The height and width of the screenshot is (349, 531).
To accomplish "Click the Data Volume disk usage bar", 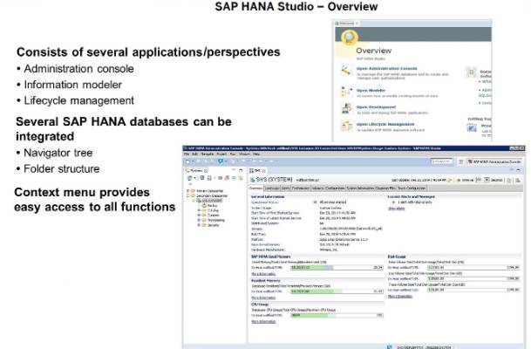I will 473,268.
